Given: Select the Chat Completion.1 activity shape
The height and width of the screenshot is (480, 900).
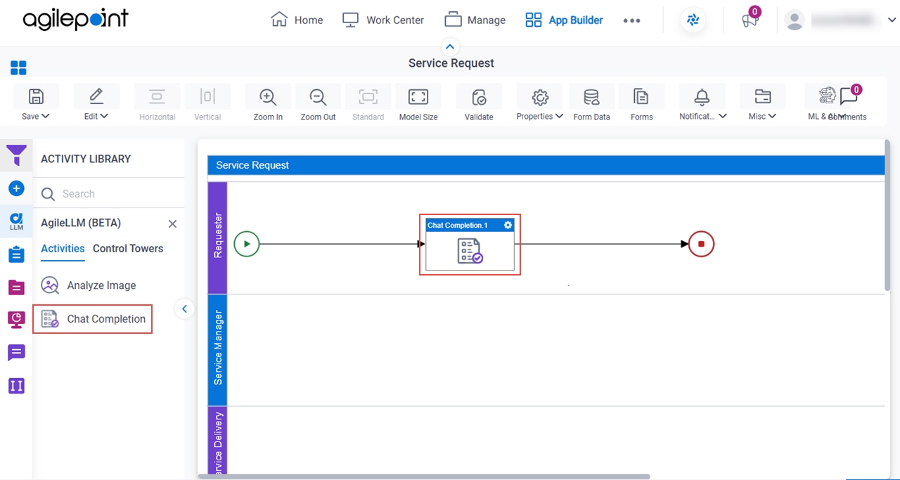Looking at the screenshot, I should point(470,245).
